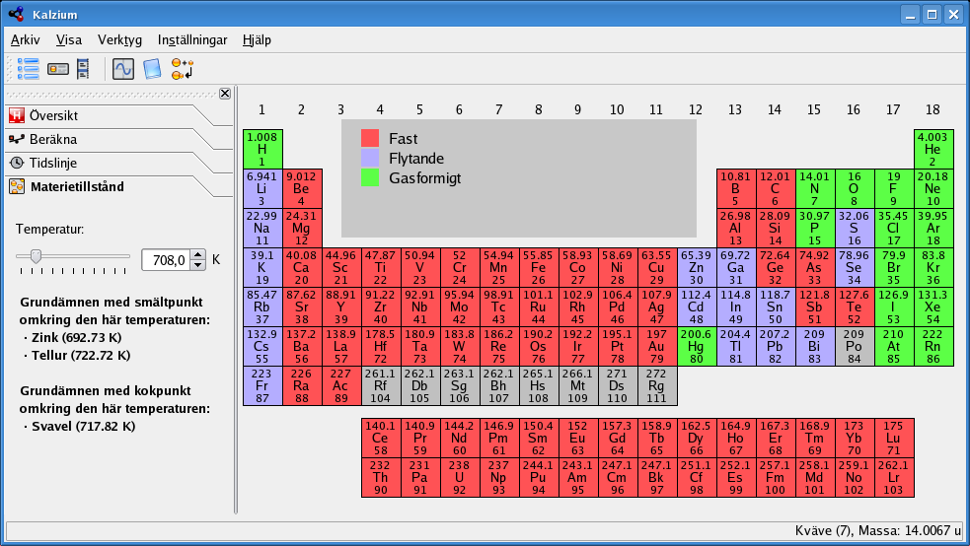The width and height of the screenshot is (970, 546).
Task: Select the Polonium (Po) element cell
Action: [x=855, y=346]
